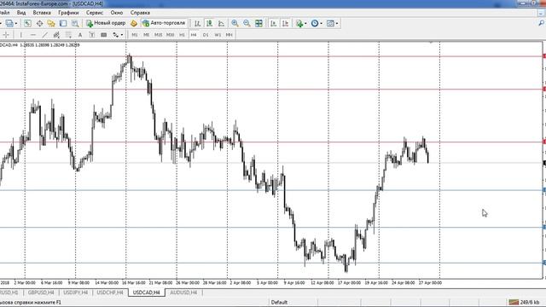Switch chart to Bar chart mode
Screen dimensions: 546x307
[197, 23]
